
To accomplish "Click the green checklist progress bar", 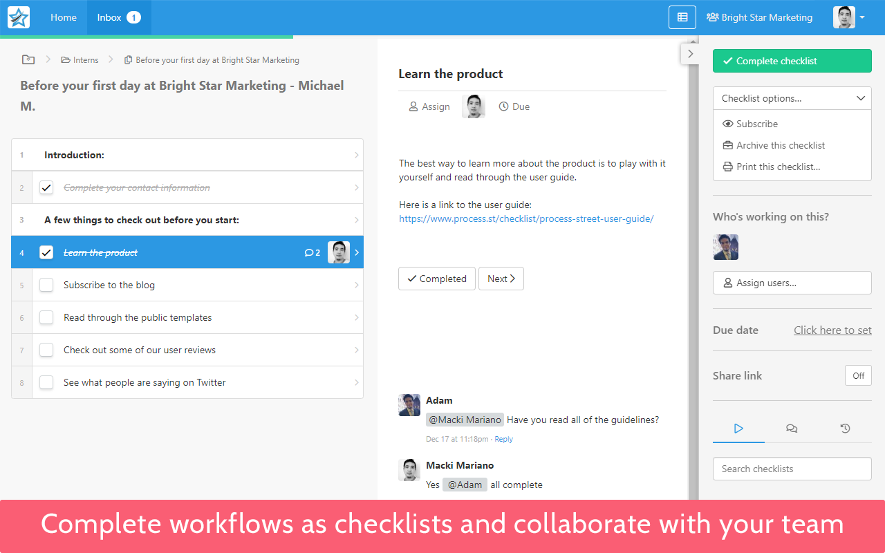I will click(147, 37).
